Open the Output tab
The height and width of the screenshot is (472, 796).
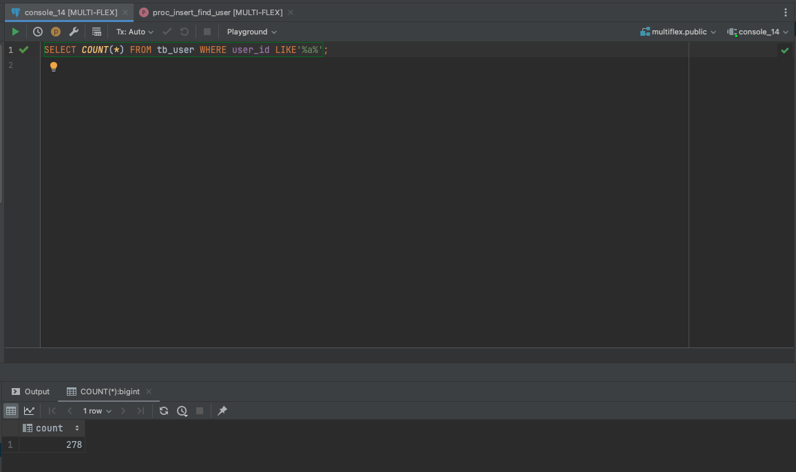(x=30, y=391)
